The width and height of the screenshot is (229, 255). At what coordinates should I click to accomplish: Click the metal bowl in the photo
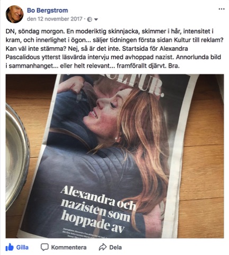tap(17, 157)
